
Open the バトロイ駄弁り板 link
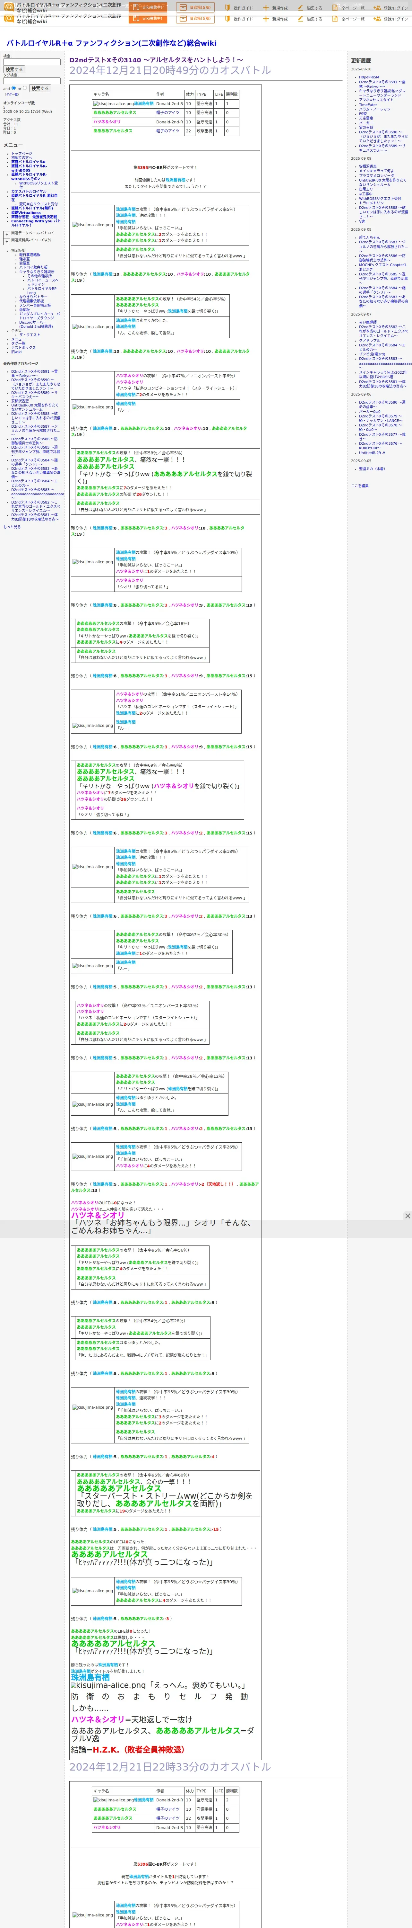33,267
